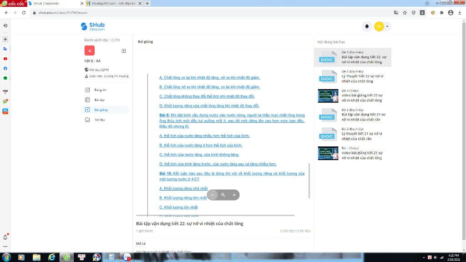Select the red class avatar badge
This screenshot has width=466, height=262.
pos(90,50)
